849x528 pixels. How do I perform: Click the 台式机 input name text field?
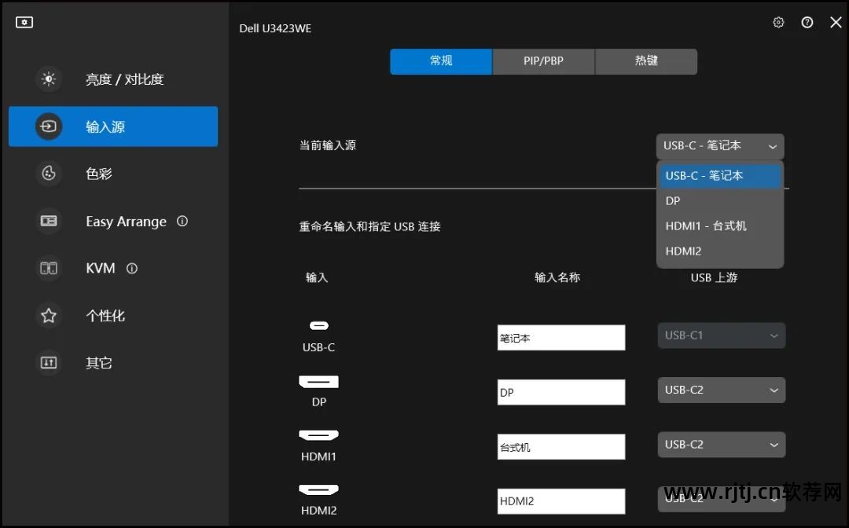click(x=560, y=447)
